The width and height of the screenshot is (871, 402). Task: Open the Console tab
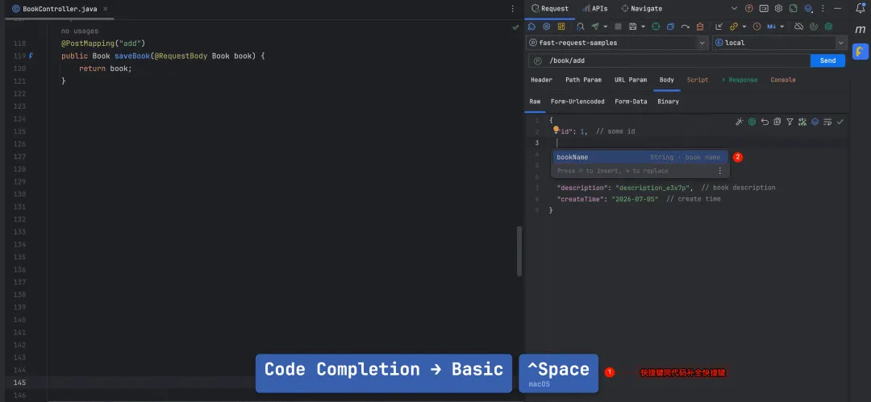click(783, 80)
